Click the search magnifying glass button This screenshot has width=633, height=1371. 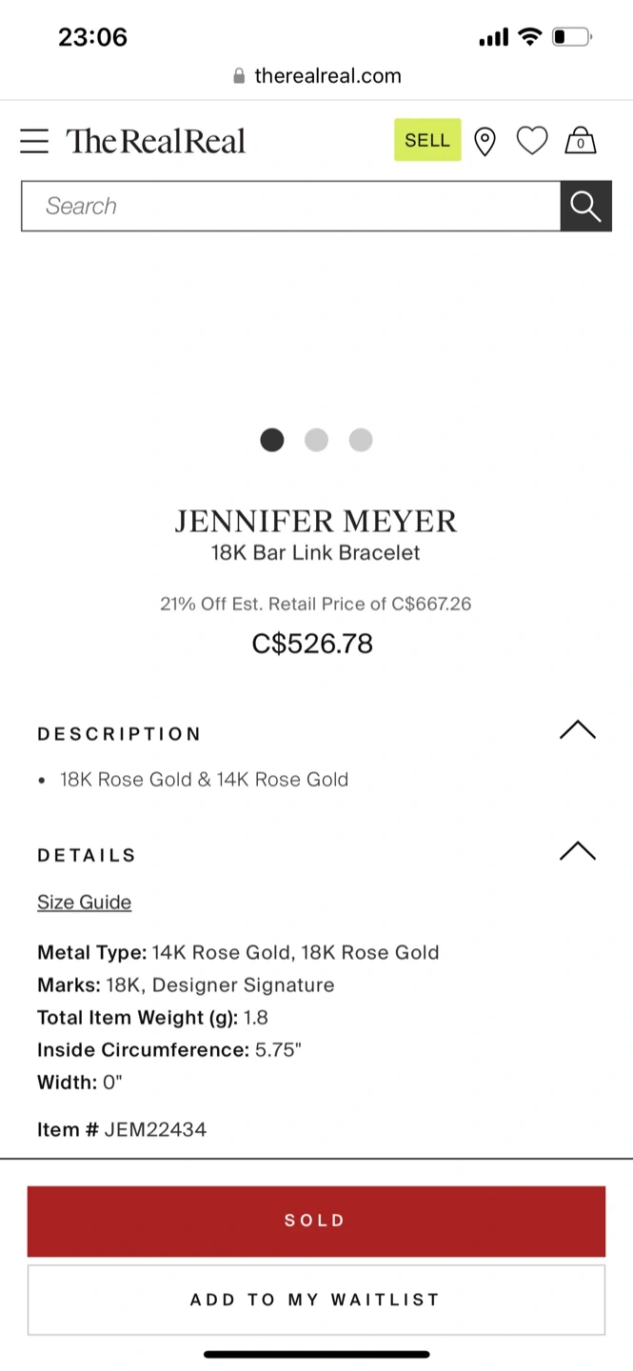pyautogui.click(x=585, y=206)
